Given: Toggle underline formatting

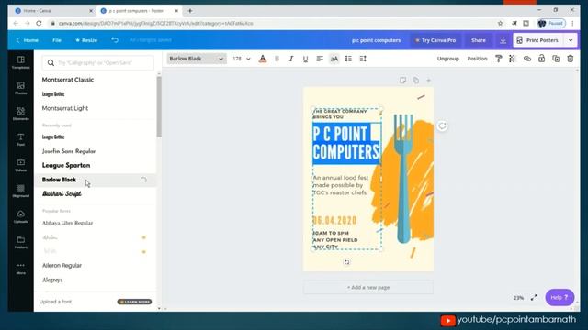Looking at the screenshot, I should pos(305,59).
